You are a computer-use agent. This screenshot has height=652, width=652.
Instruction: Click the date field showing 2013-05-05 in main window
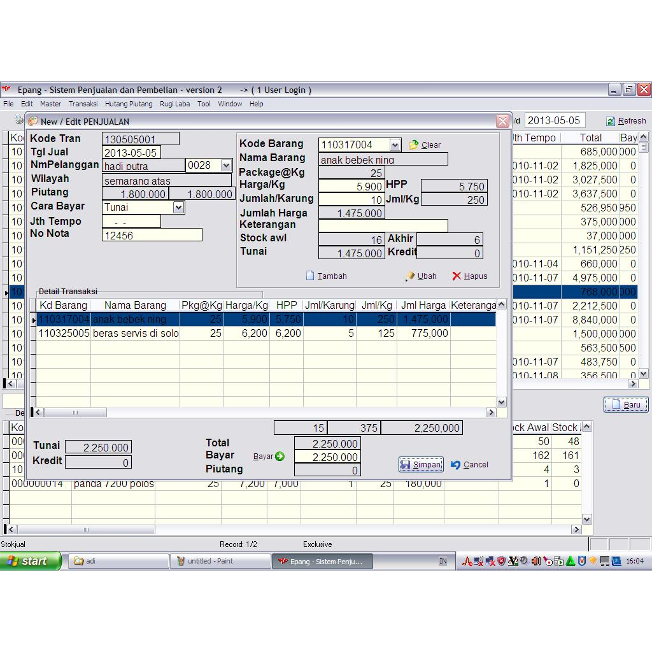click(x=555, y=120)
